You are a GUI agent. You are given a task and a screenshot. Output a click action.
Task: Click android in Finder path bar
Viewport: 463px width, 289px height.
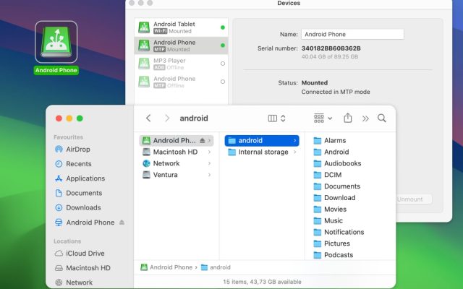click(x=216, y=267)
